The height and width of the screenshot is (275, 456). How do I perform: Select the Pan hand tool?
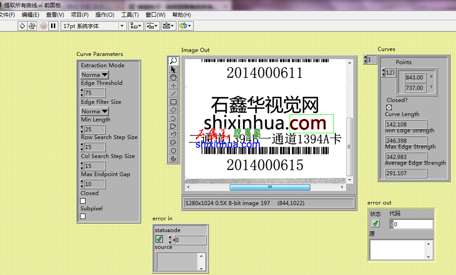pos(173,77)
